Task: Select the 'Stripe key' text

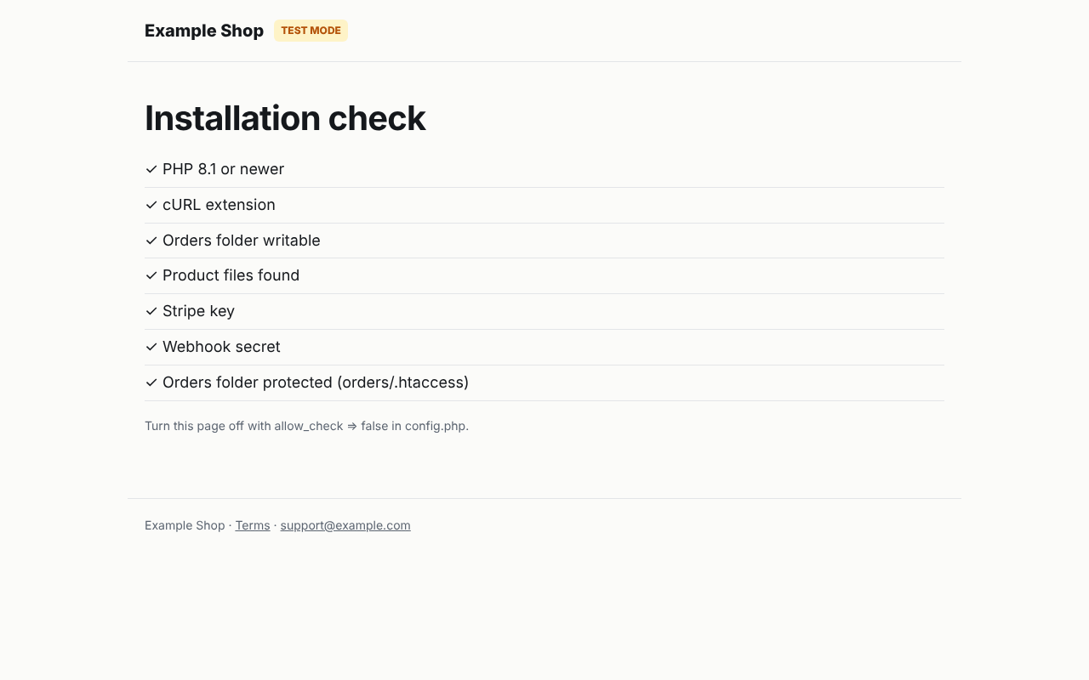Action: tap(198, 311)
